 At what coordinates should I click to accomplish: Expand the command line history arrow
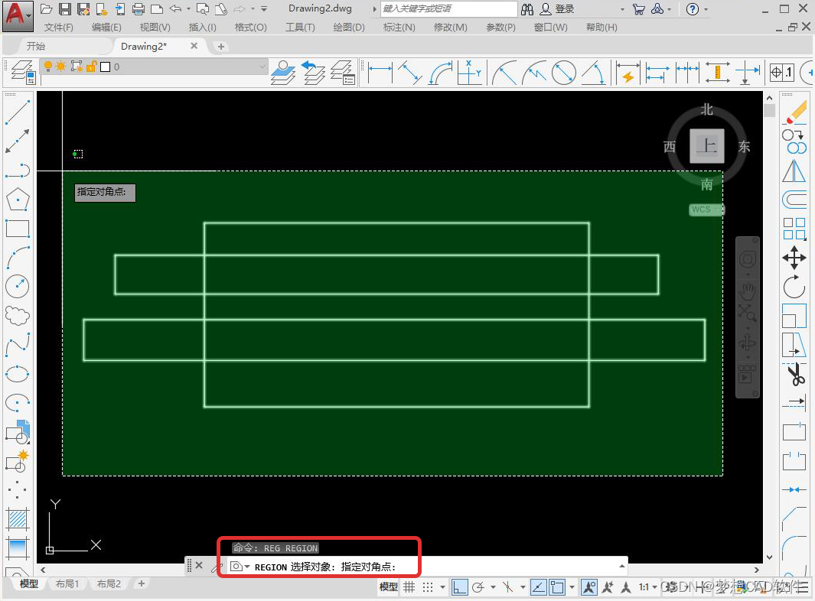[x=621, y=566]
